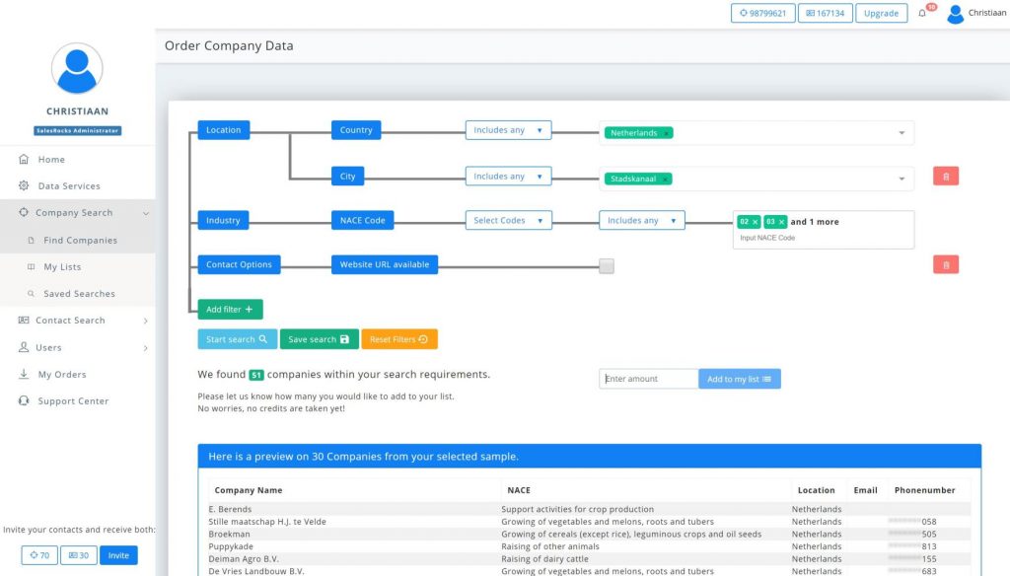Toggle the Website URL available checkbox
Screen dimensions: 1010x576
607,265
